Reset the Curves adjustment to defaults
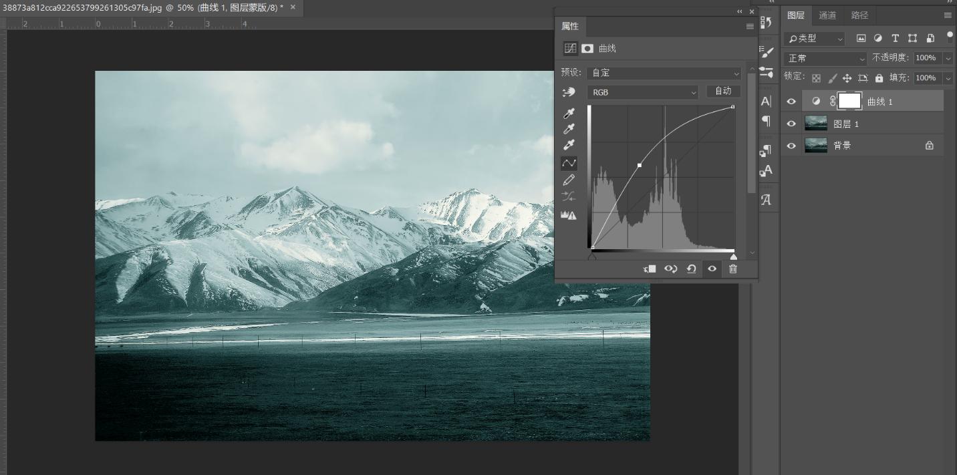The height and width of the screenshot is (475, 957). (691, 269)
